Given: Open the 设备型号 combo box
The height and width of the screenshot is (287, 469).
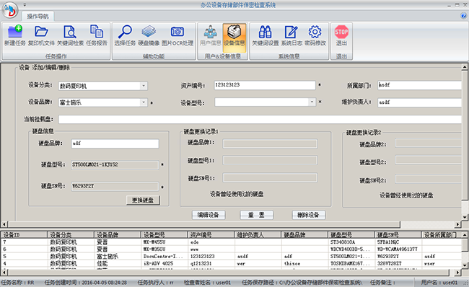Looking at the screenshot, I should pos(312,102).
